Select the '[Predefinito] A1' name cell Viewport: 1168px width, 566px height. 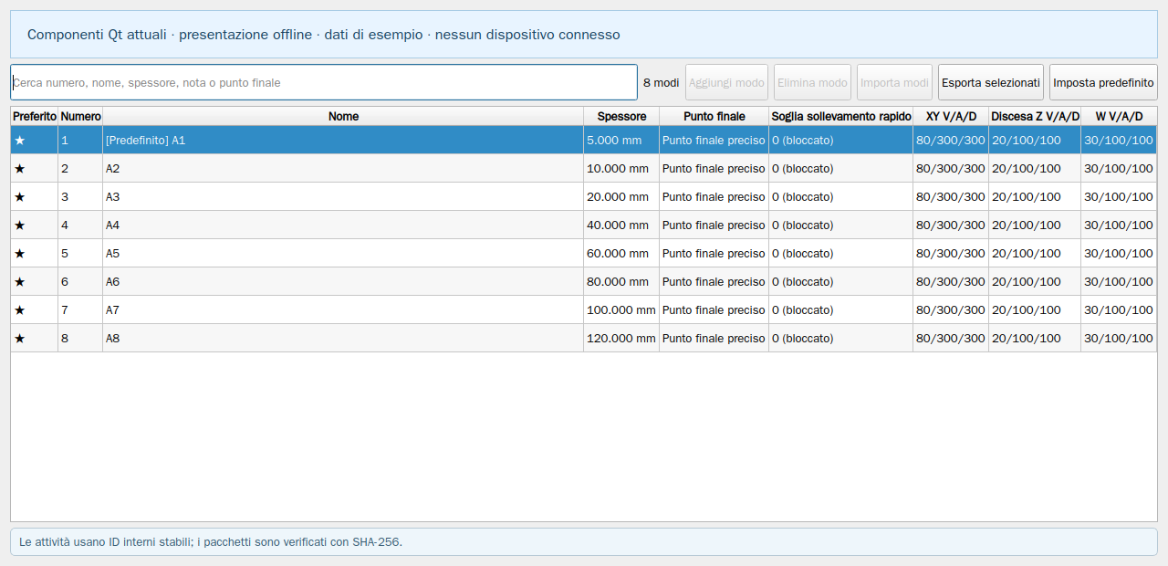(343, 141)
